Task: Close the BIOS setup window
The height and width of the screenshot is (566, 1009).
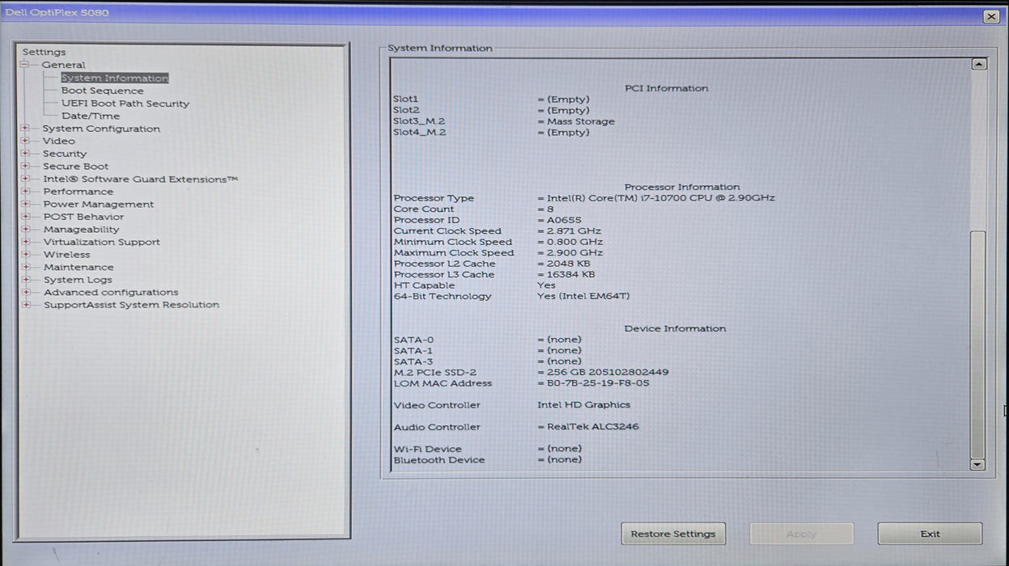Action: click(x=991, y=16)
